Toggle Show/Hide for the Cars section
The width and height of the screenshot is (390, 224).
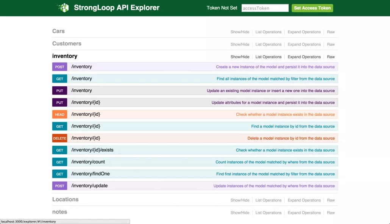(x=240, y=32)
